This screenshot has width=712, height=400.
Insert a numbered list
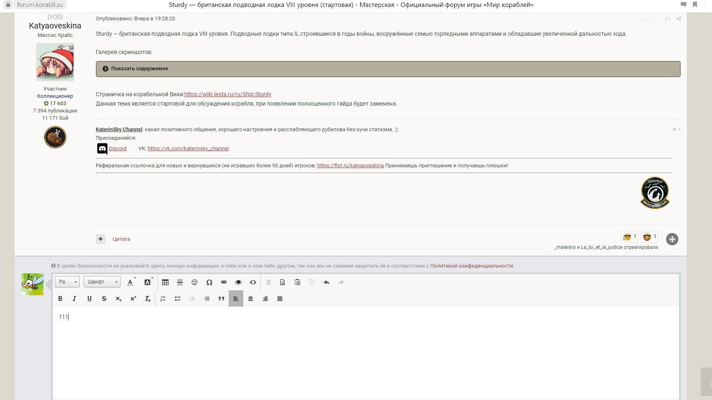tap(163, 298)
